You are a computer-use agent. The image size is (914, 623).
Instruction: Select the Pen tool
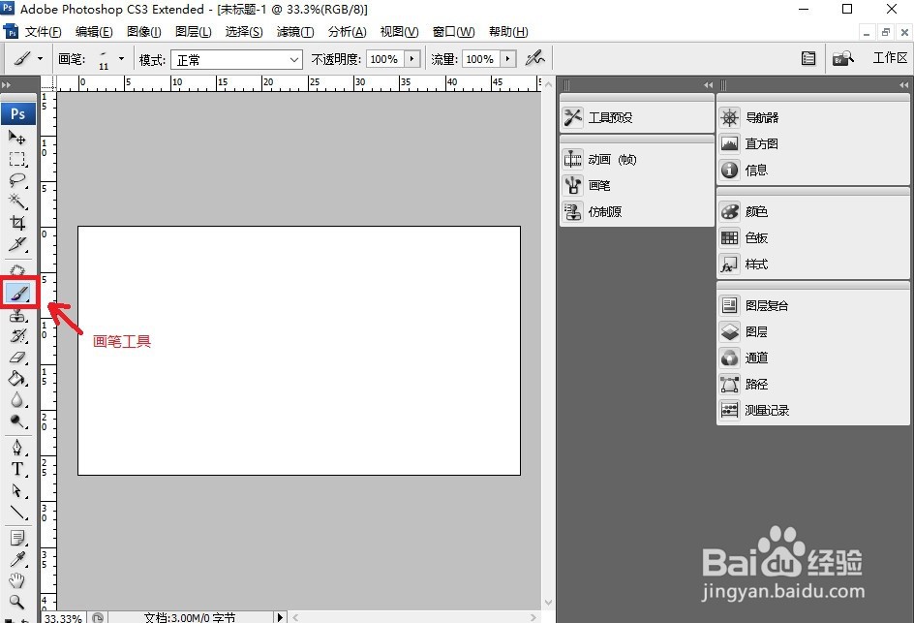tap(16, 448)
